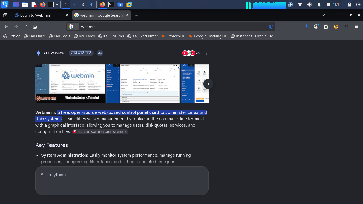Launch the text editor from the panel
This screenshot has width=363, height=204.
(x=34, y=5)
